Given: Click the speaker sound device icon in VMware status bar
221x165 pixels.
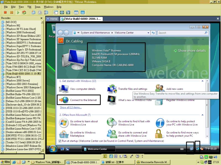Looking at the screenshot, I should (215, 157).
